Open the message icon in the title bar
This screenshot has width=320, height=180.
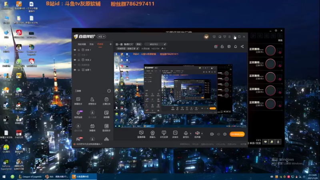coord(214,37)
